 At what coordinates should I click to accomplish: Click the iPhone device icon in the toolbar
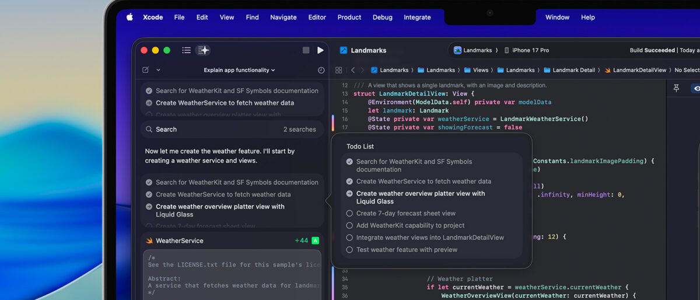tap(506, 50)
